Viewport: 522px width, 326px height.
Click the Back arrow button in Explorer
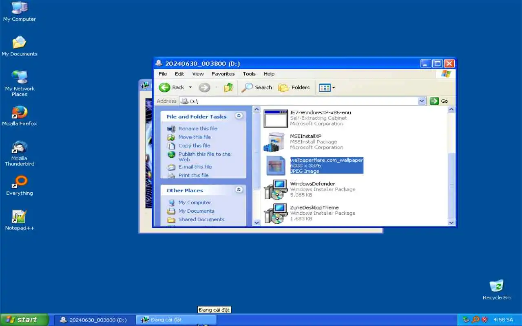tap(172, 87)
